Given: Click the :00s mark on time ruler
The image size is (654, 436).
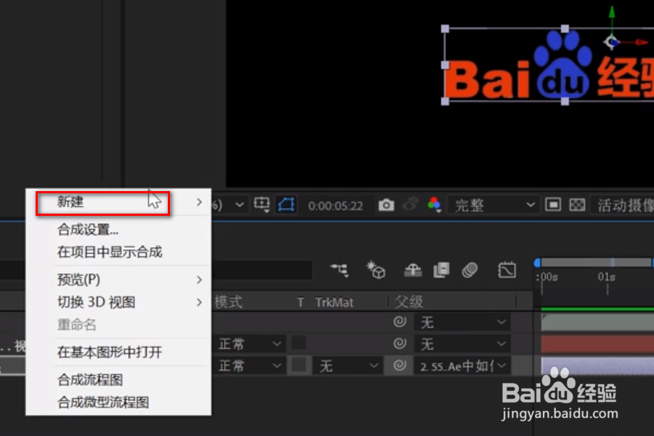Looking at the screenshot, I should click(x=546, y=277).
